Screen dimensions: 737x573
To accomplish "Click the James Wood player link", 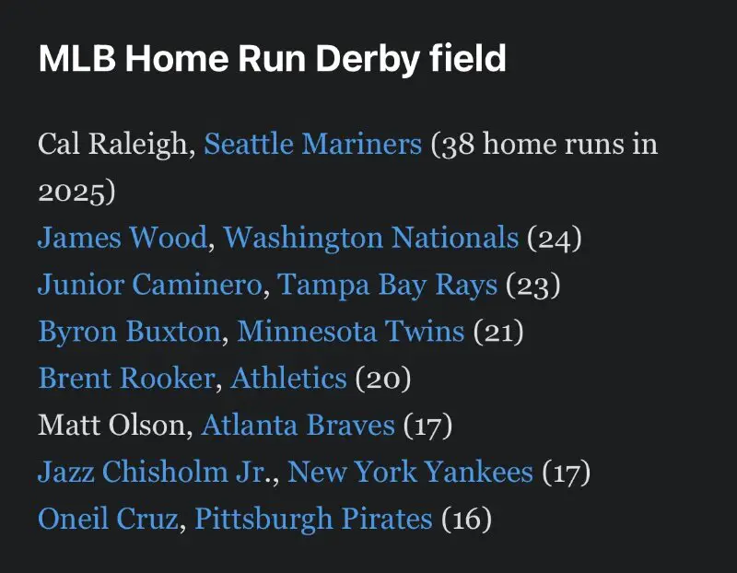I will [x=122, y=238].
